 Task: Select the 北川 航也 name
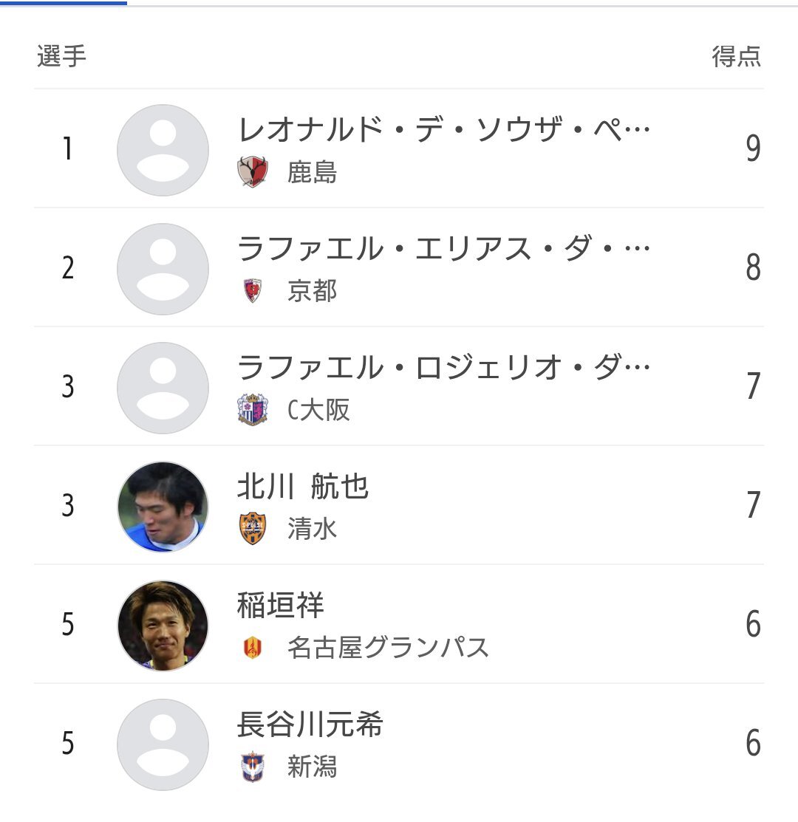coord(303,487)
